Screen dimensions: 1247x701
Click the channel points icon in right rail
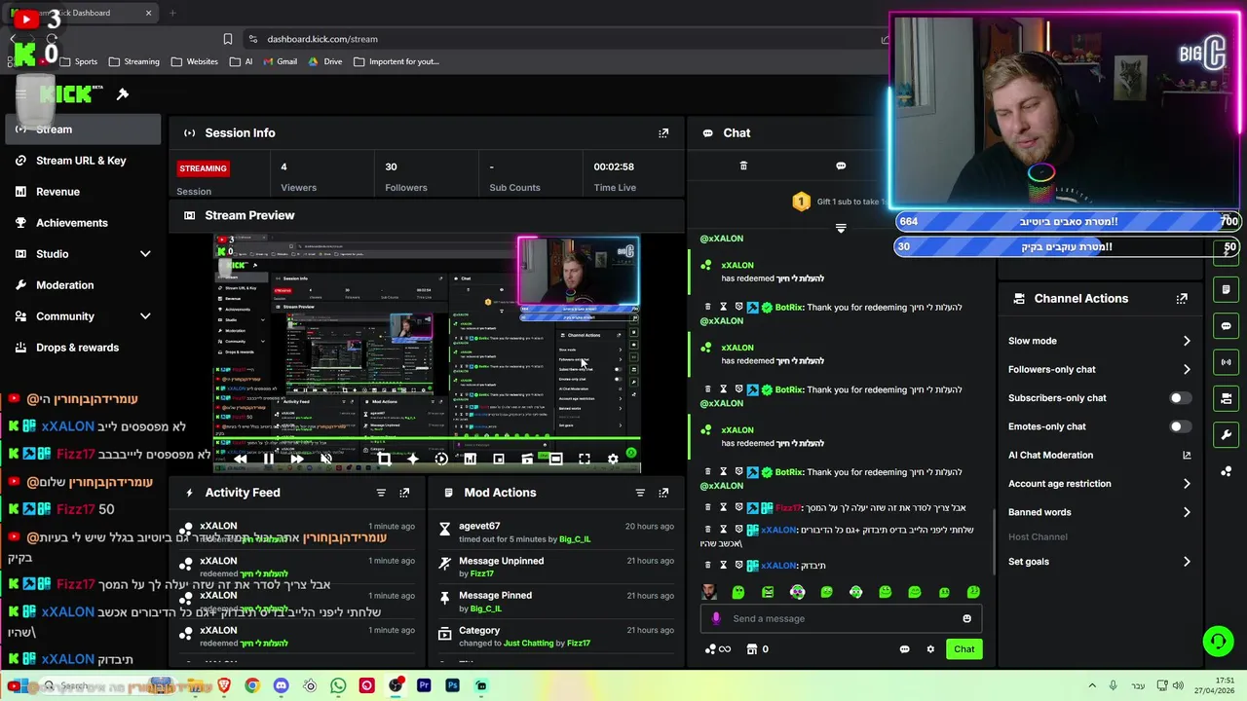point(1227,471)
